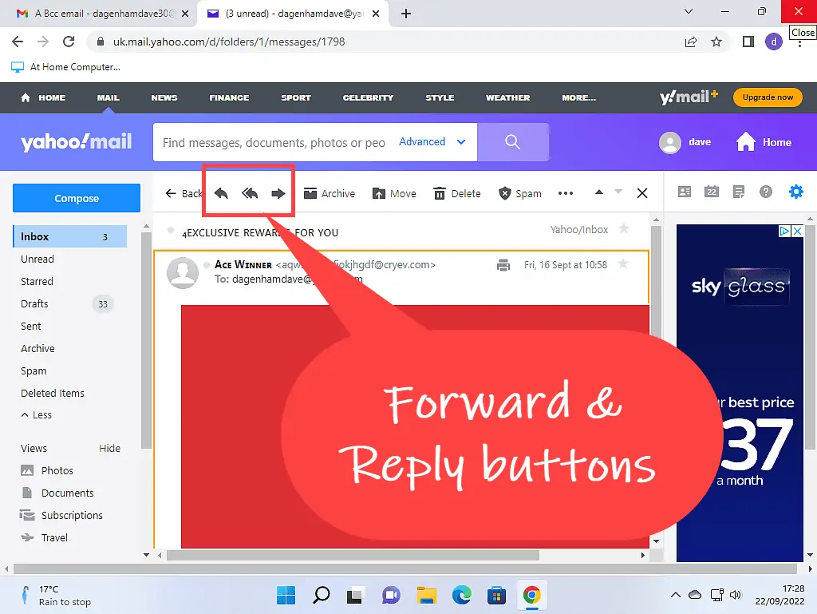Open the dave account profile
Viewport: 817px width, 614px height.
685,142
